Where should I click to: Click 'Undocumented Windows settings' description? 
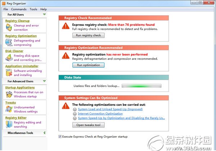coord(26,109)
